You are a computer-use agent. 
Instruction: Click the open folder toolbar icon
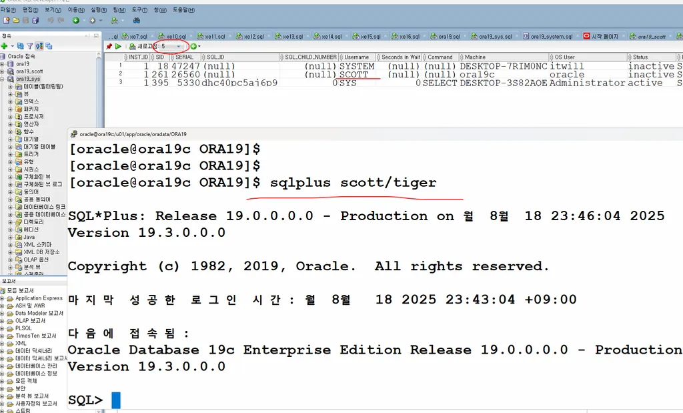(x=16, y=20)
